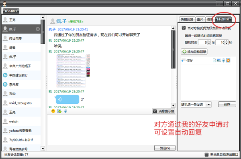Click avatar icon of wxid_1z6ugstrs
The height and width of the screenshot is (159, 241).
pyautogui.click(x=5, y=103)
